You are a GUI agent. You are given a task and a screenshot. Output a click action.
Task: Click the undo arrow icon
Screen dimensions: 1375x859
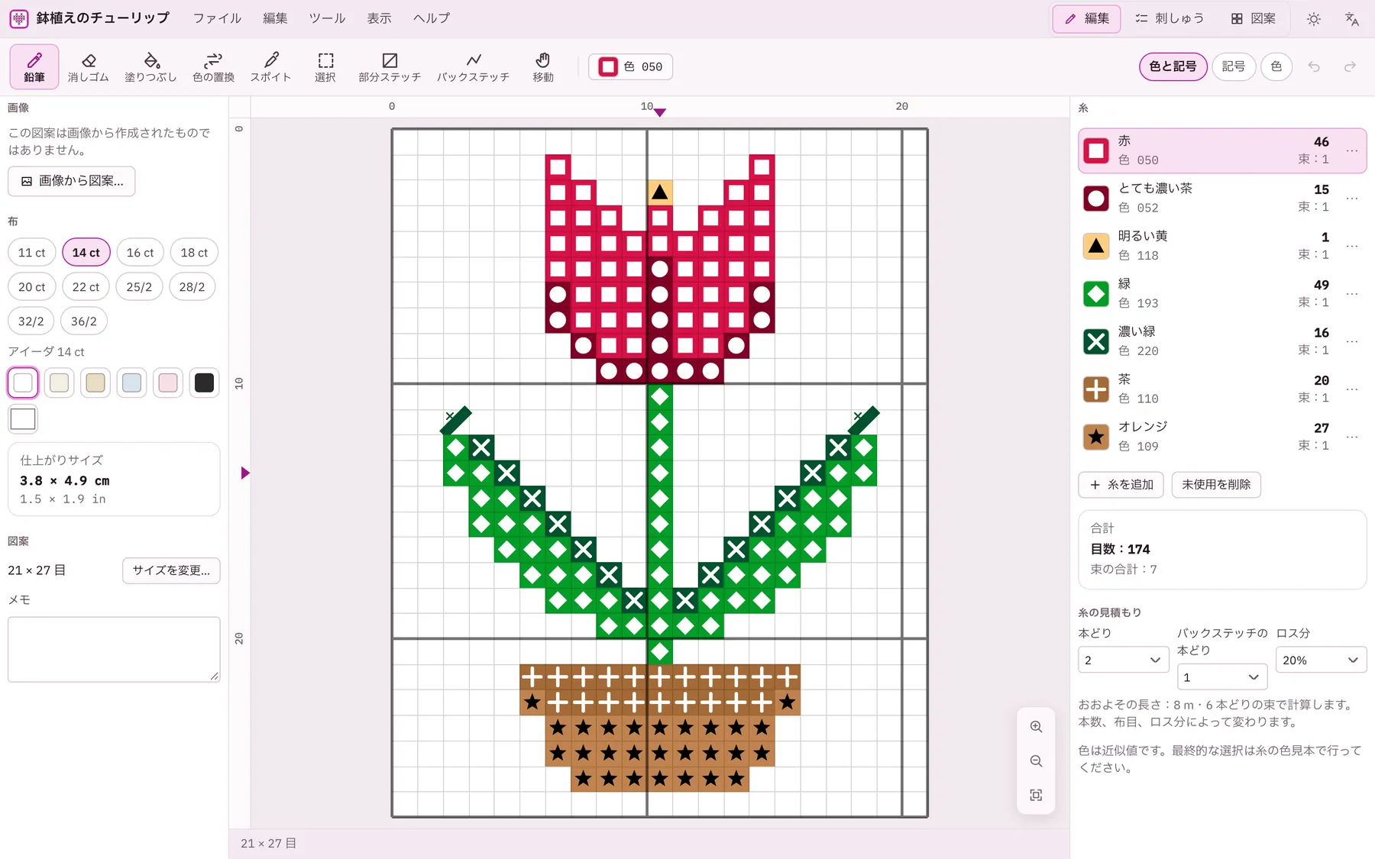coord(1314,66)
